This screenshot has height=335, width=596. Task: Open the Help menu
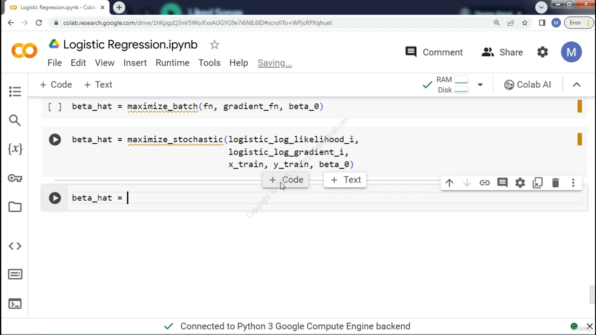pos(238,63)
